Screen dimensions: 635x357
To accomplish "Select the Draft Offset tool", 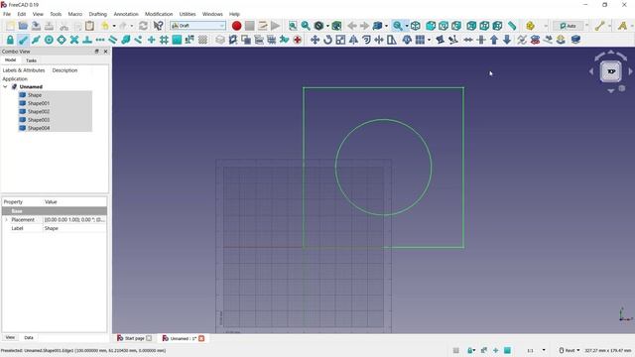I will coord(366,40).
